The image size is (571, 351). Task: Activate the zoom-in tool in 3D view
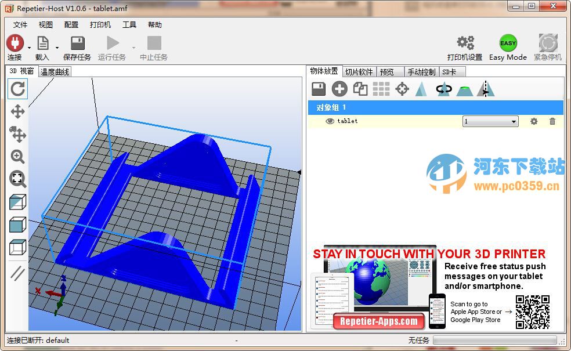click(x=17, y=157)
